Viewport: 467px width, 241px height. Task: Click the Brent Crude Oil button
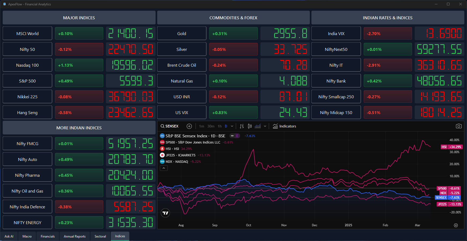pyautogui.click(x=182, y=65)
